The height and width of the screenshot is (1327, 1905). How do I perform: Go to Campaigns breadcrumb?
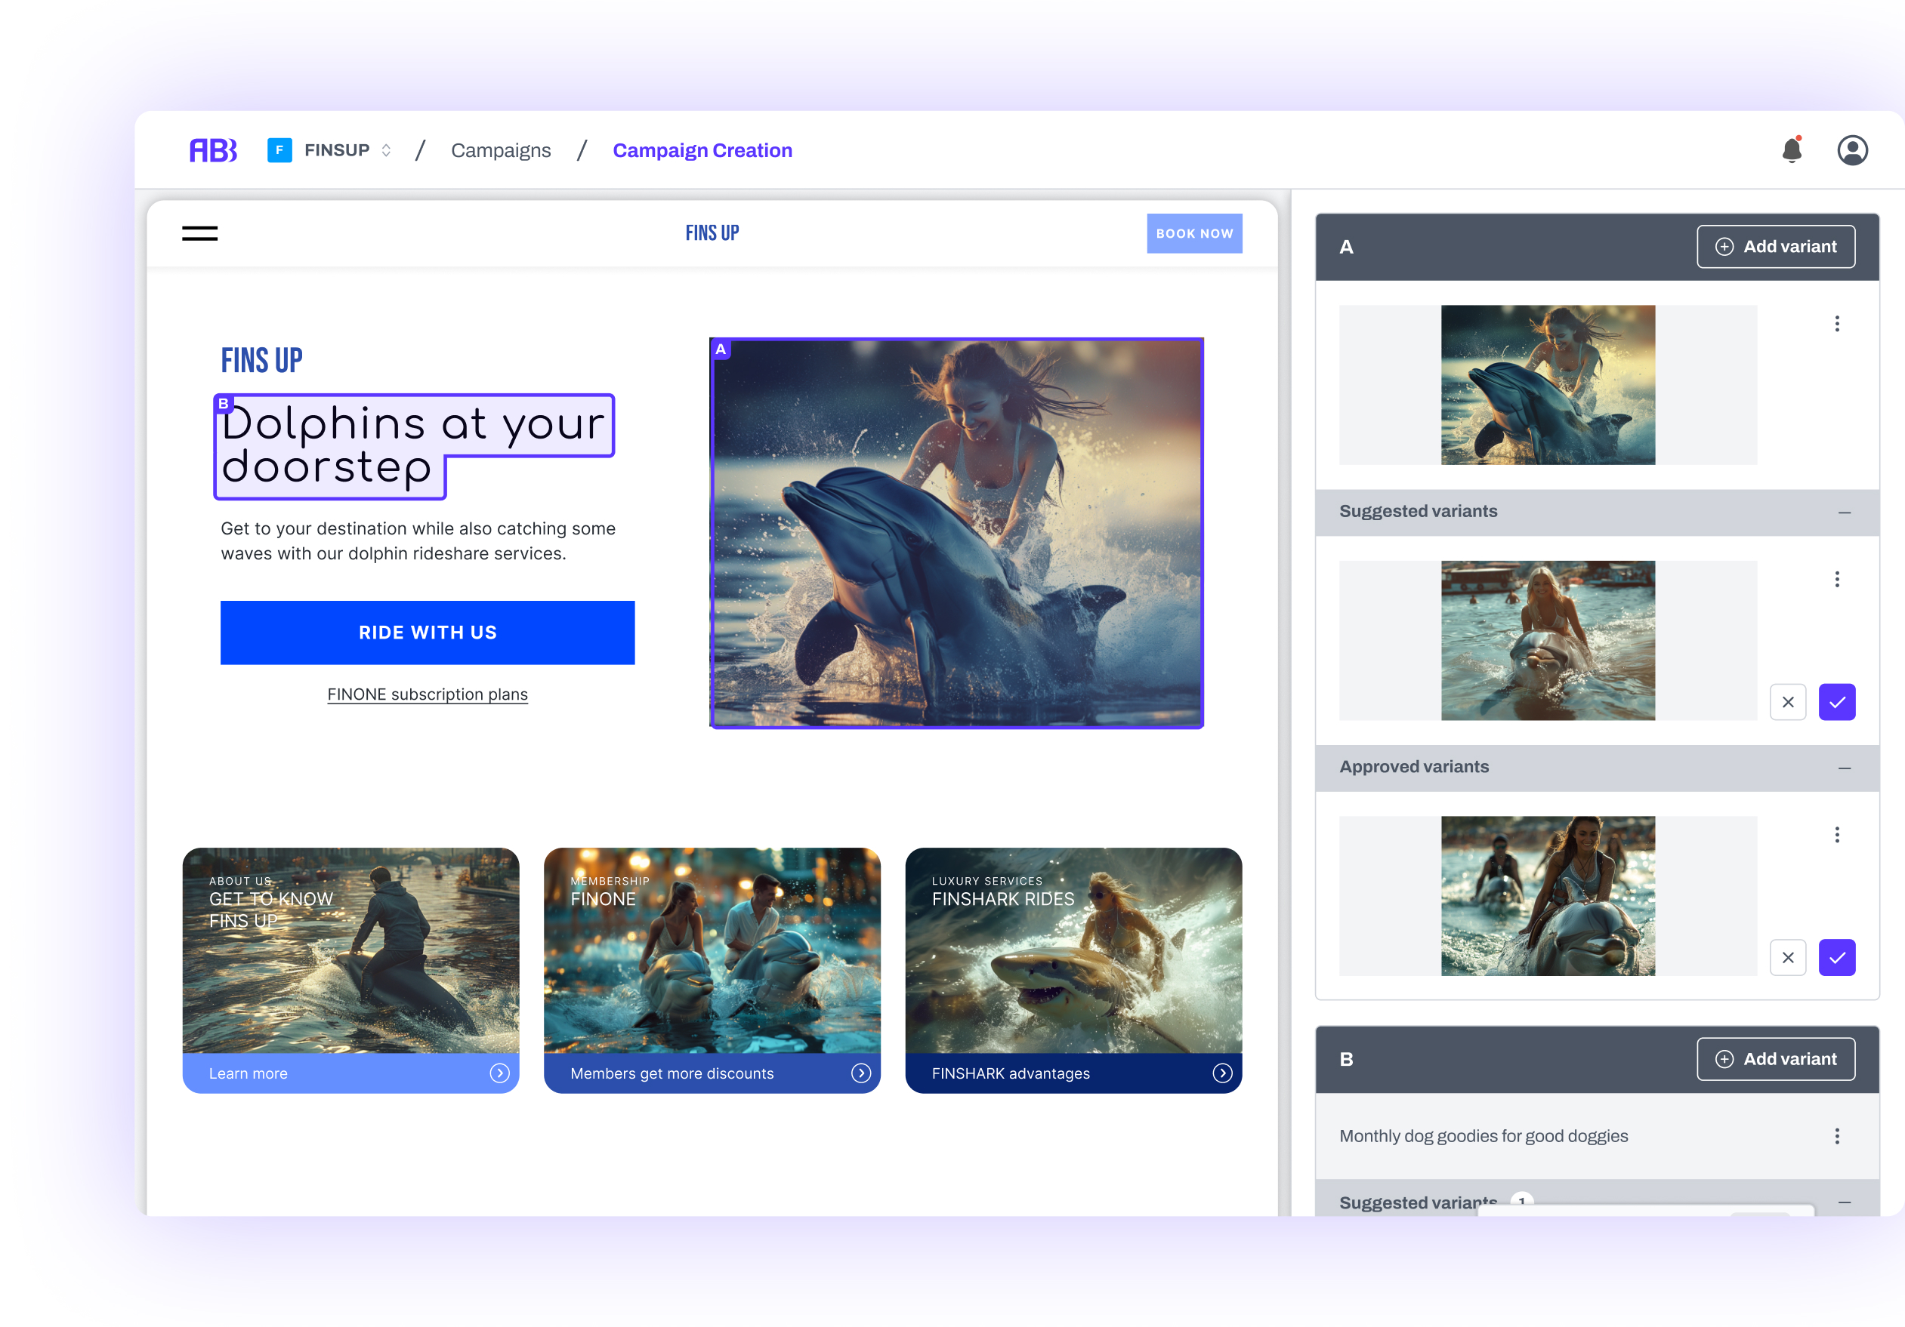point(500,150)
